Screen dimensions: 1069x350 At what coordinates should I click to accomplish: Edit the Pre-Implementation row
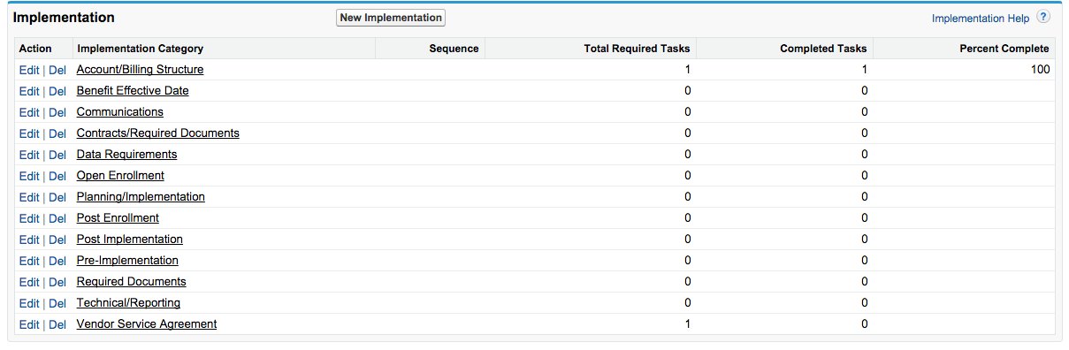(x=28, y=261)
